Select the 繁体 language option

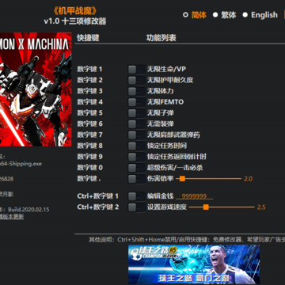coord(225,15)
